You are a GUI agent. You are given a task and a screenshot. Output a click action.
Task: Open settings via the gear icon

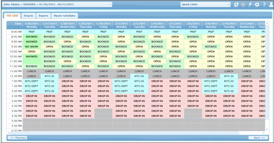[257, 5]
